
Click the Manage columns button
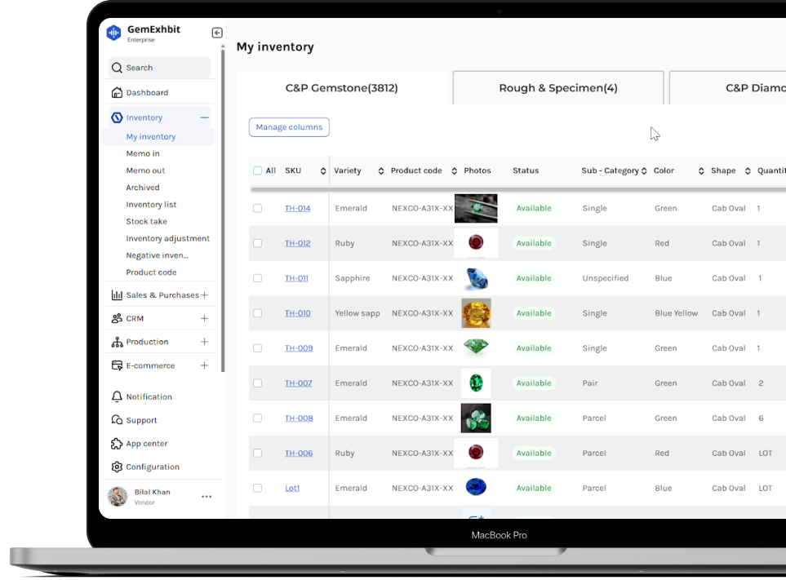pyautogui.click(x=289, y=127)
